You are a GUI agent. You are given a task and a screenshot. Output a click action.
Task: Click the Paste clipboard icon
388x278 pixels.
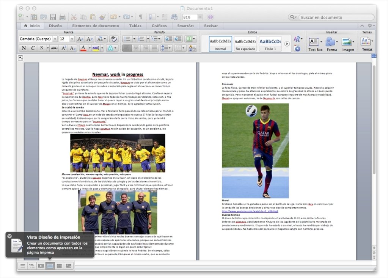93,17
